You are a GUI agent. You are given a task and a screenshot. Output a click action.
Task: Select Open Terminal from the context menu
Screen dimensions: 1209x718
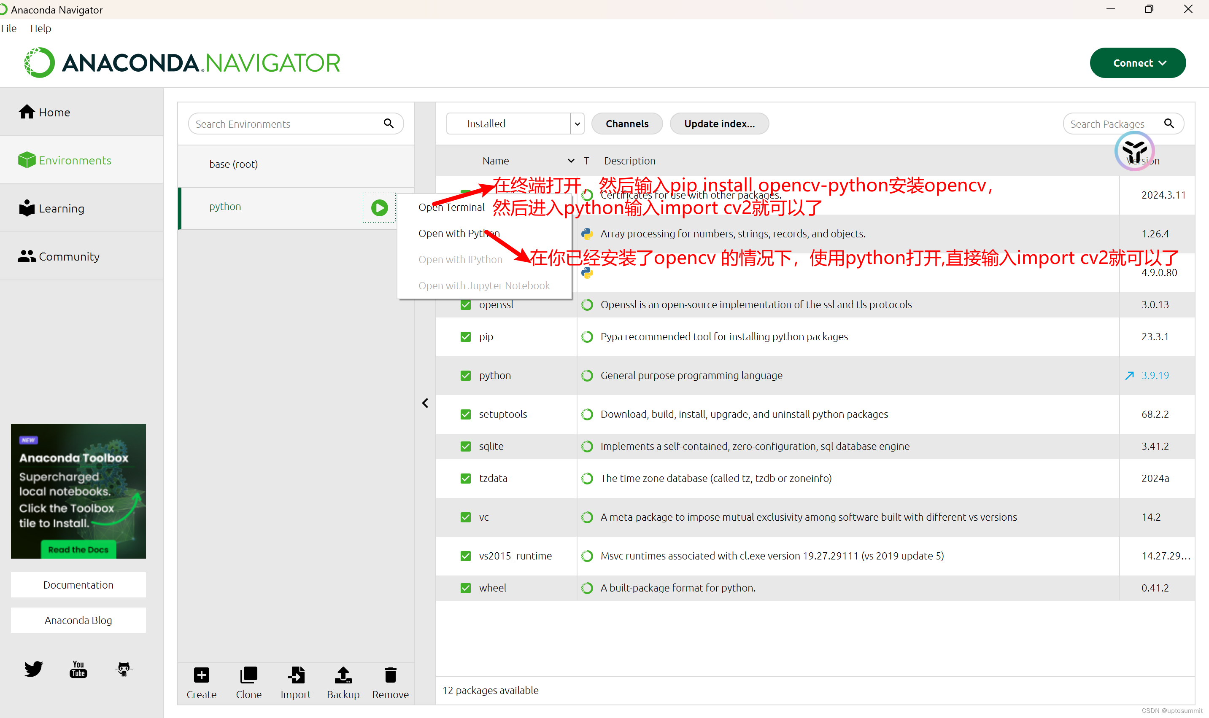pos(451,207)
